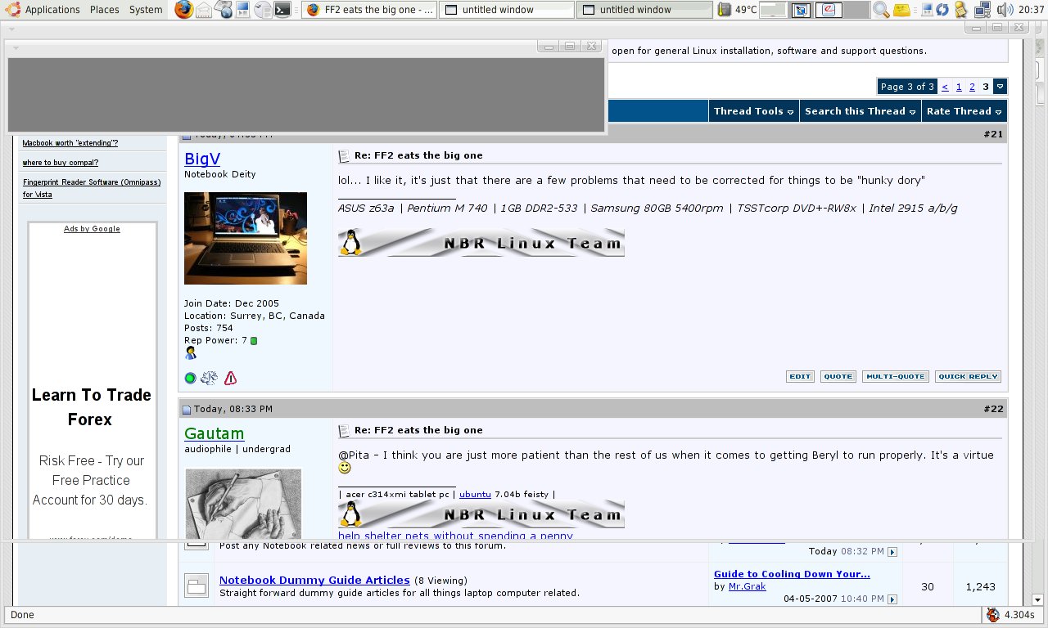1048x628 pixels.
Task: Open the mail envelope launcher icon
Action: pyautogui.click(x=203, y=10)
